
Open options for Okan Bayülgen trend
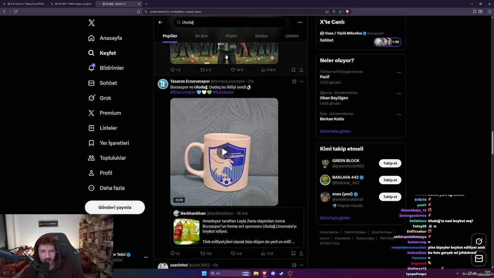(399, 94)
